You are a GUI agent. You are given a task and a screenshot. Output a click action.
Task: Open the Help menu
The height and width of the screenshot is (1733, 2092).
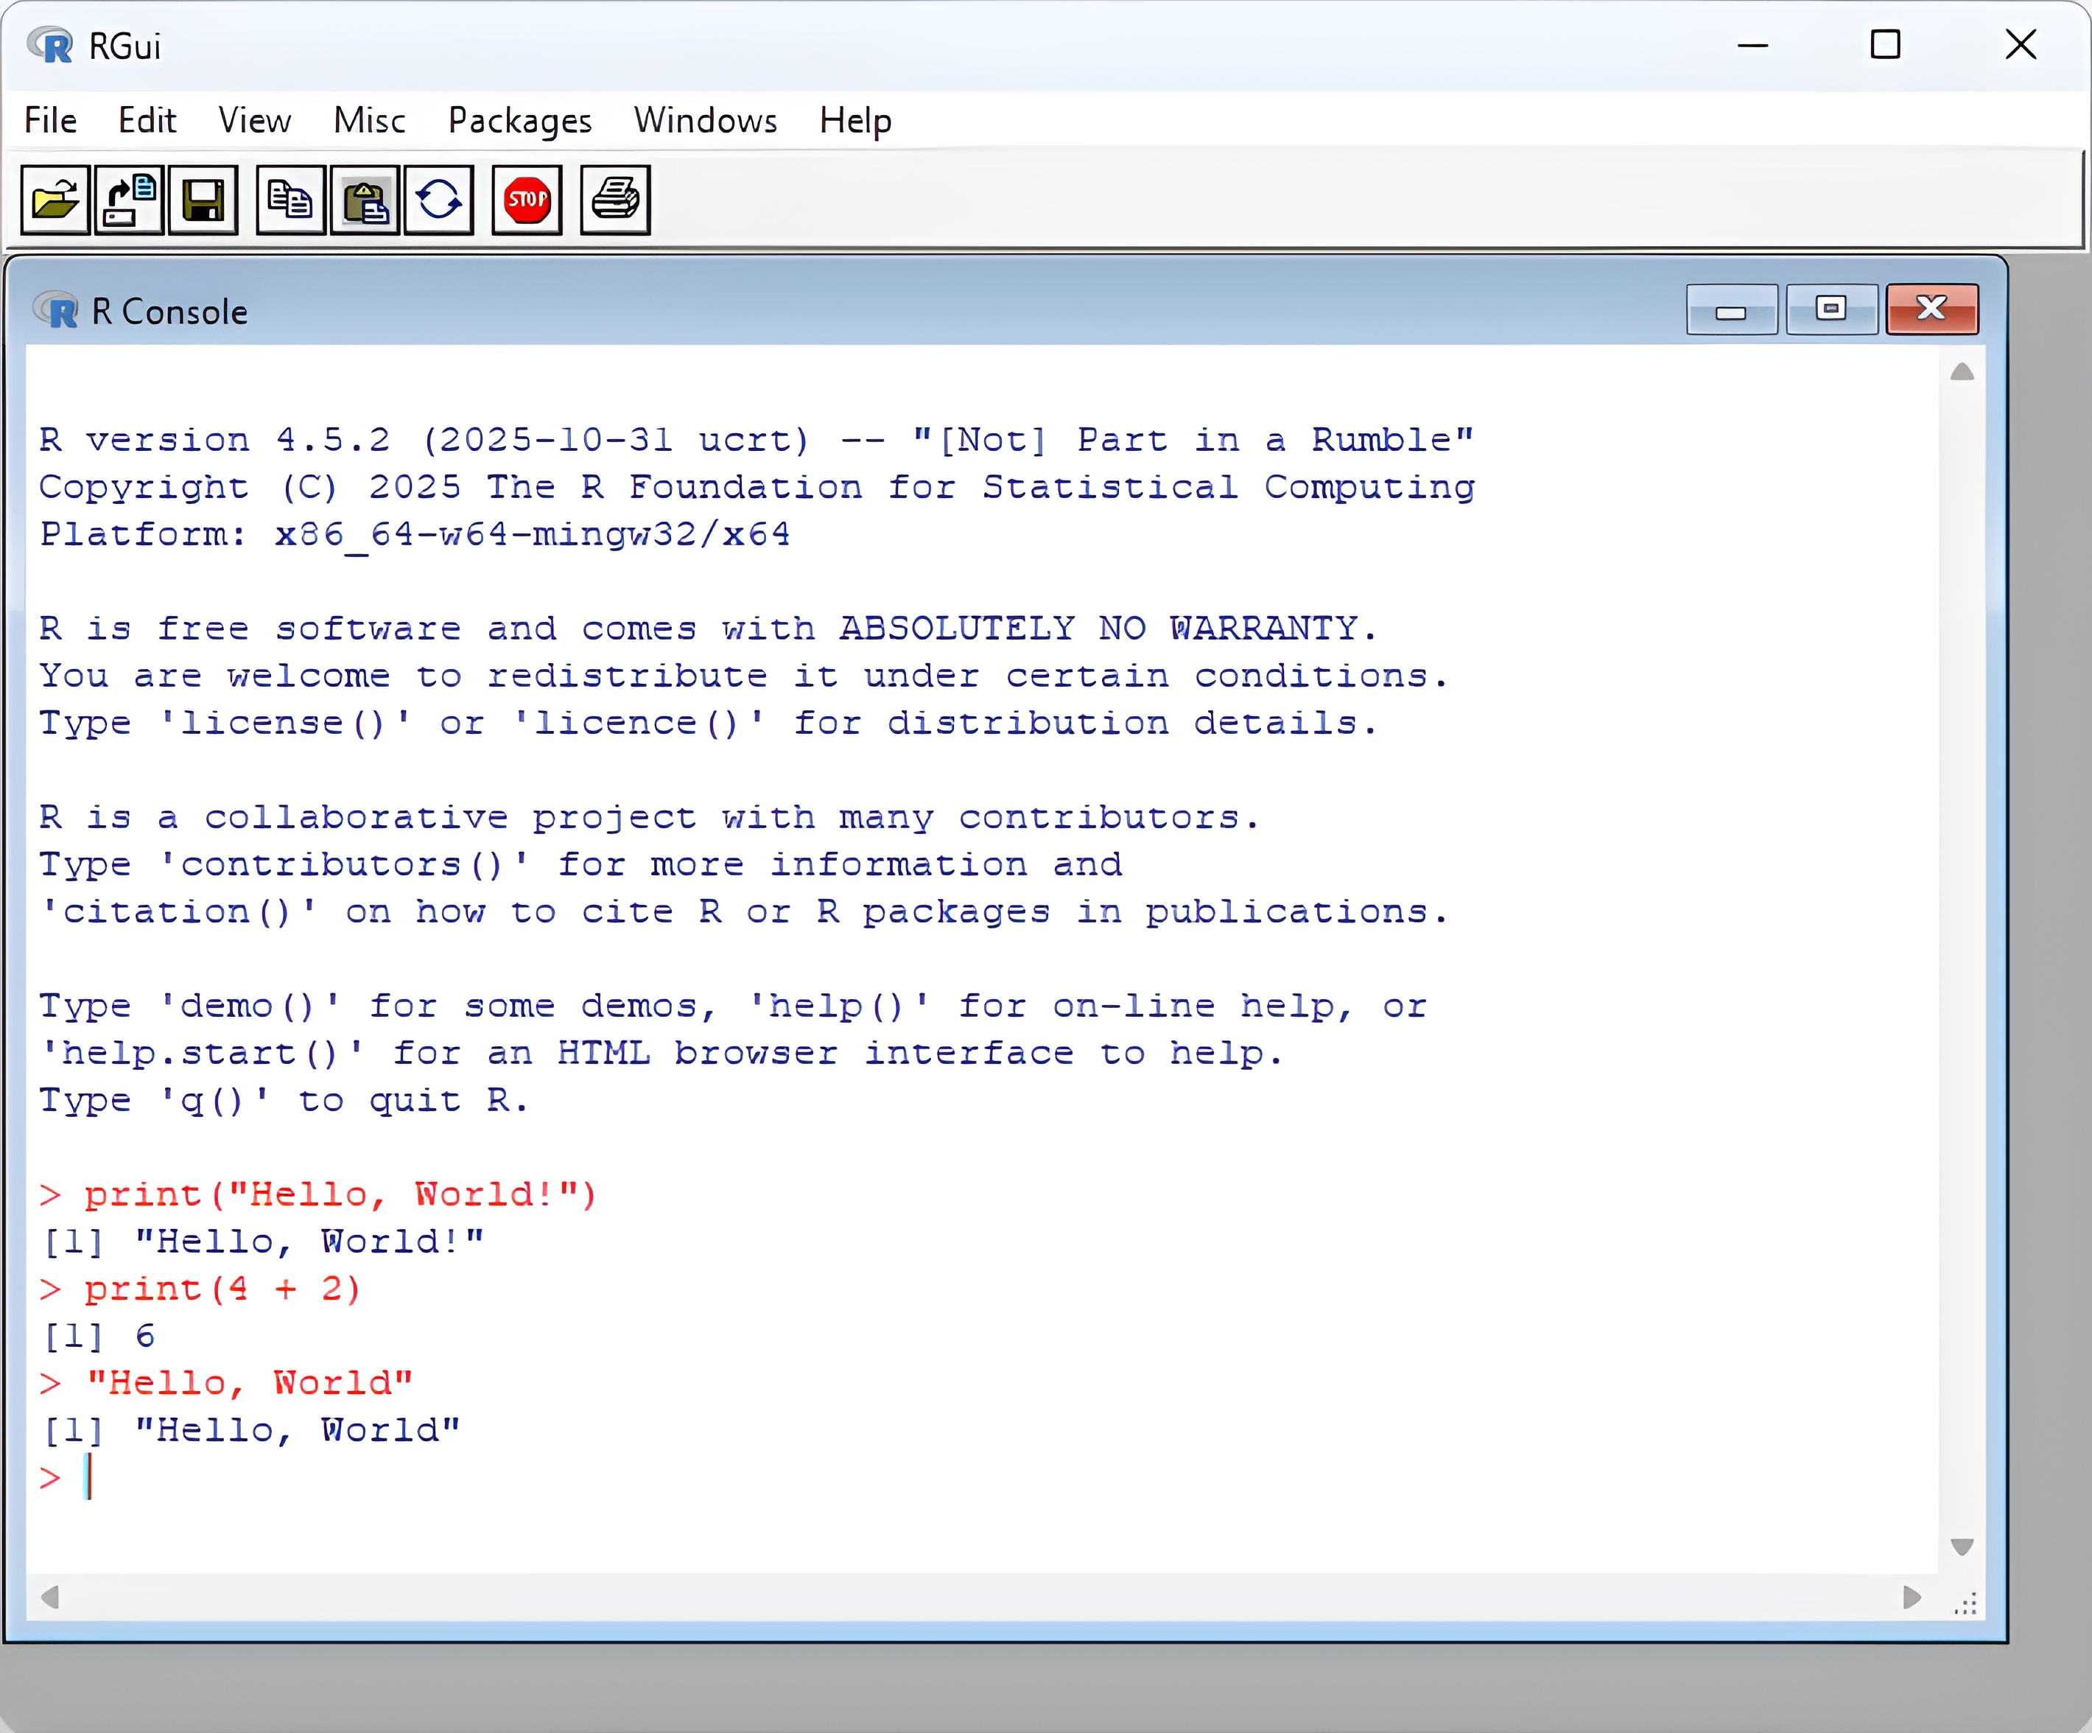854,121
